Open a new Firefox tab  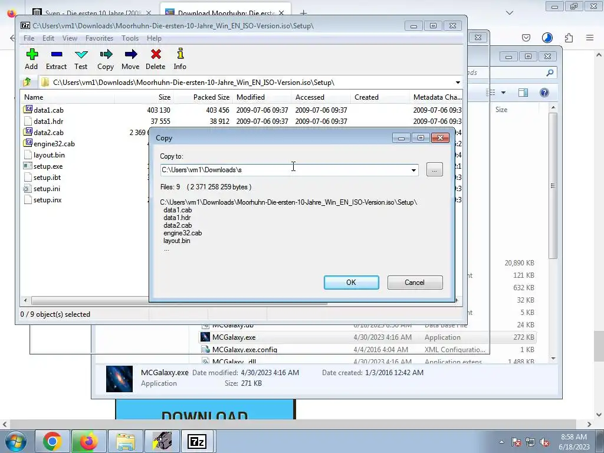(304, 13)
